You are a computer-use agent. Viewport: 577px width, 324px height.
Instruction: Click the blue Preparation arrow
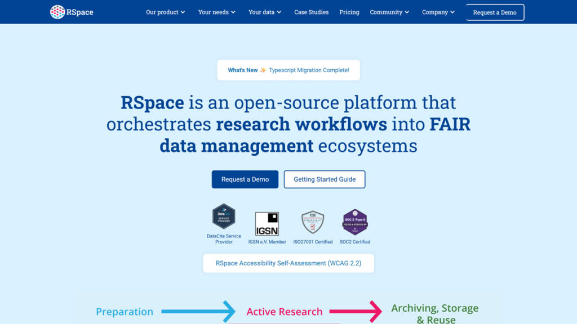pyautogui.click(x=198, y=311)
